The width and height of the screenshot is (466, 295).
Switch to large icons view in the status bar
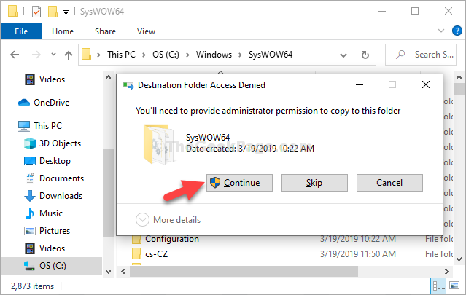(454, 286)
